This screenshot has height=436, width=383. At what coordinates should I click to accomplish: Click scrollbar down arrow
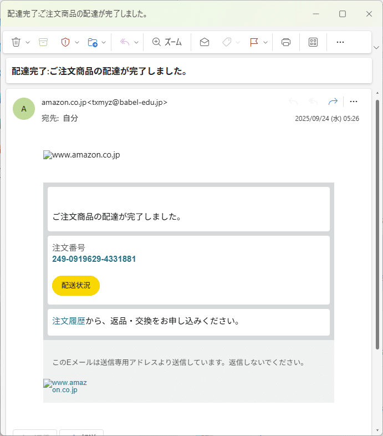(x=377, y=430)
